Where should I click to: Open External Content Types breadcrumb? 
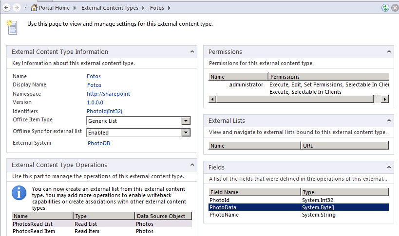point(110,8)
